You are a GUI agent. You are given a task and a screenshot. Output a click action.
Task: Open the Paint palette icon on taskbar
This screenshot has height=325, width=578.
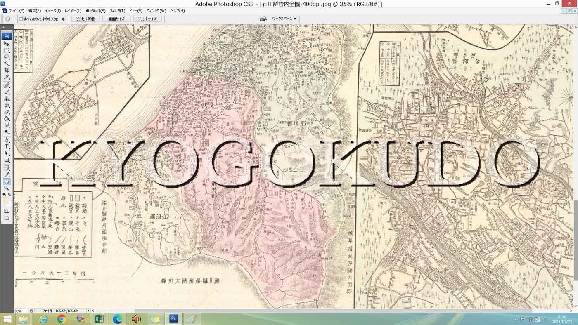192,319
